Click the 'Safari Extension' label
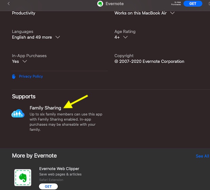 coord(51,180)
